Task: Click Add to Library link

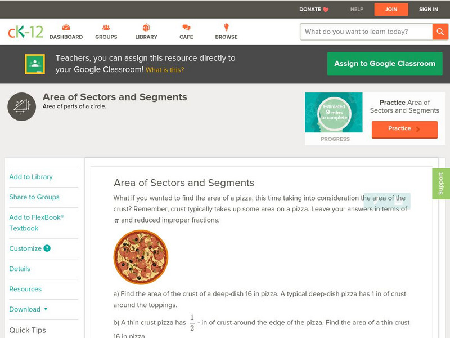Action: tap(31, 177)
